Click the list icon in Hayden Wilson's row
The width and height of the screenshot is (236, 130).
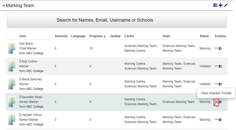(x=220, y=120)
